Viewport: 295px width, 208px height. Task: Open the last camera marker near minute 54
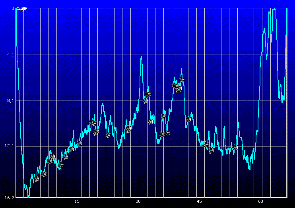235,148
